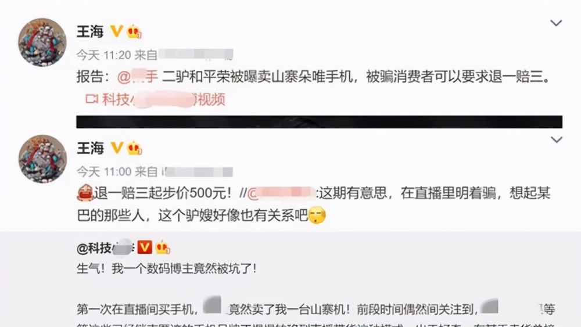The width and height of the screenshot is (581, 327).
Task: Click the video camera icon before 科技 link
Action: (x=92, y=99)
